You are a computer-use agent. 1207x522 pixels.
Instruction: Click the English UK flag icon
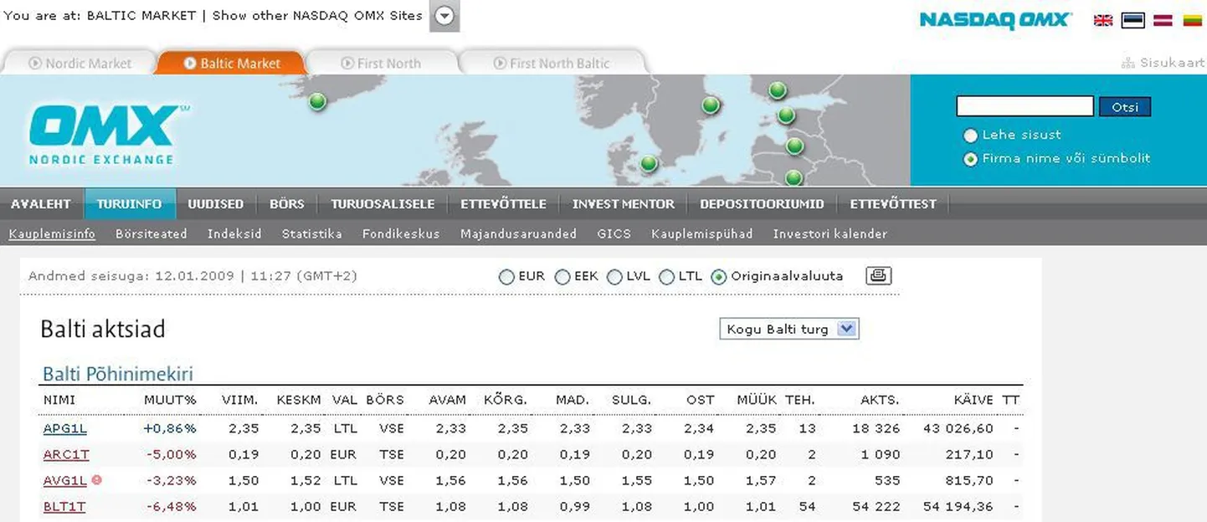(x=1103, y=20)
